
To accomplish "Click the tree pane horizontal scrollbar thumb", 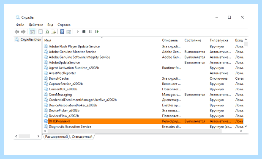I will 24,136.
